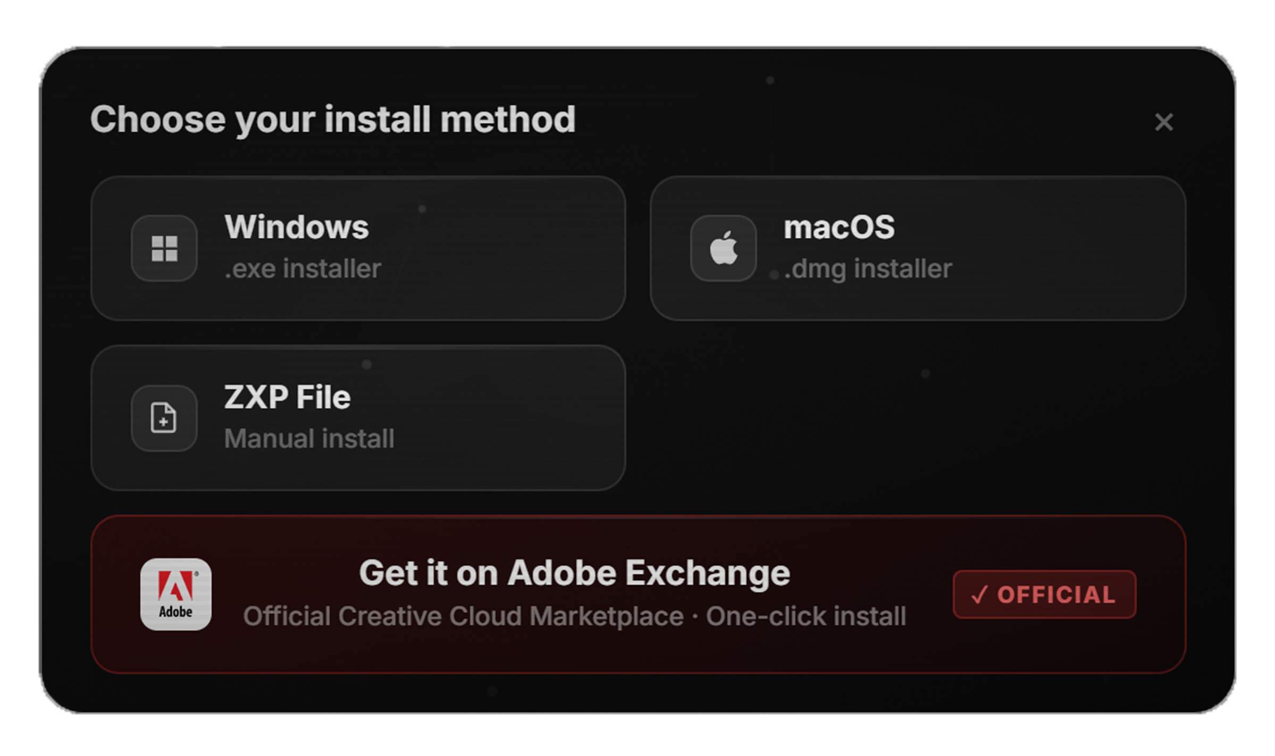
Task: Select the Windows logo icon
Action: [164, 248]
